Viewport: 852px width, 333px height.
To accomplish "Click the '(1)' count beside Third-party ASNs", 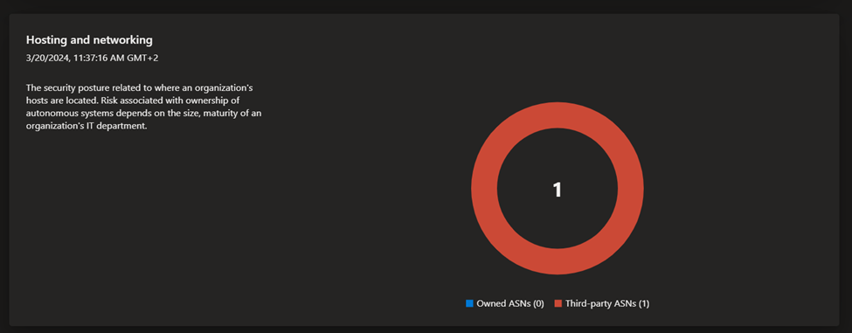I will pyautogui.click(x=644, y=303).
